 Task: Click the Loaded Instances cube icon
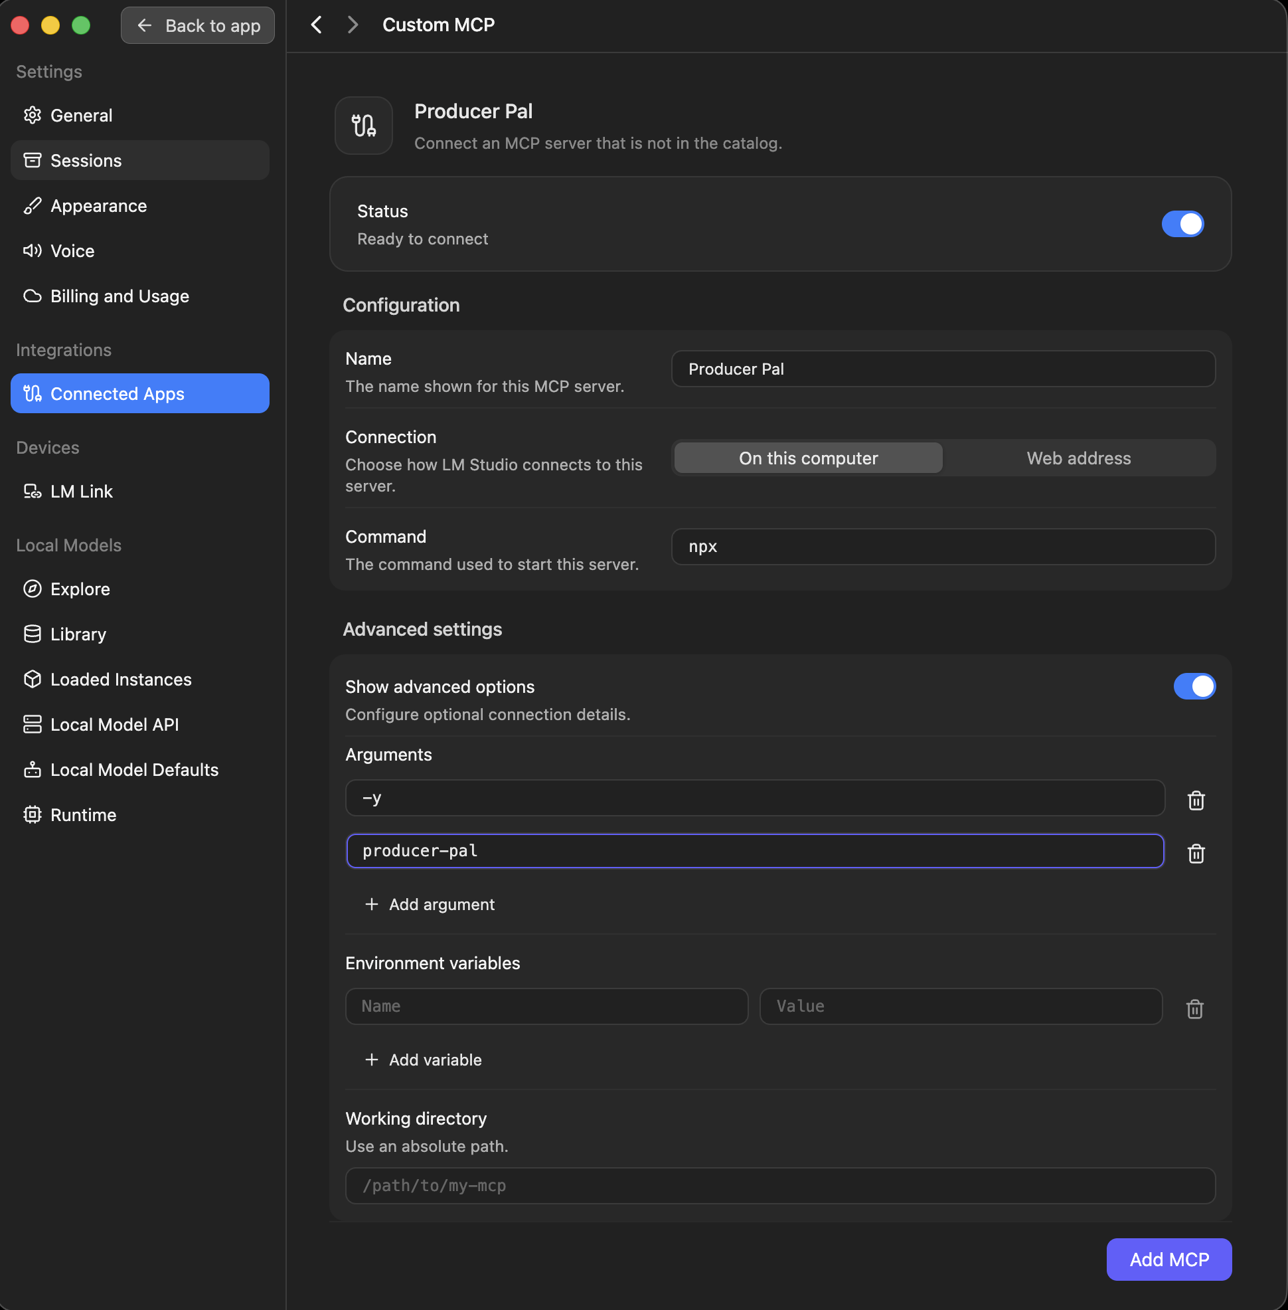33,680
